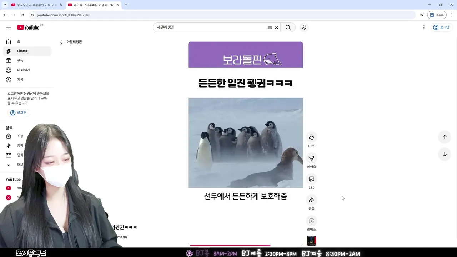Share the Short with 공유 arrow

[x=311, y=200]
